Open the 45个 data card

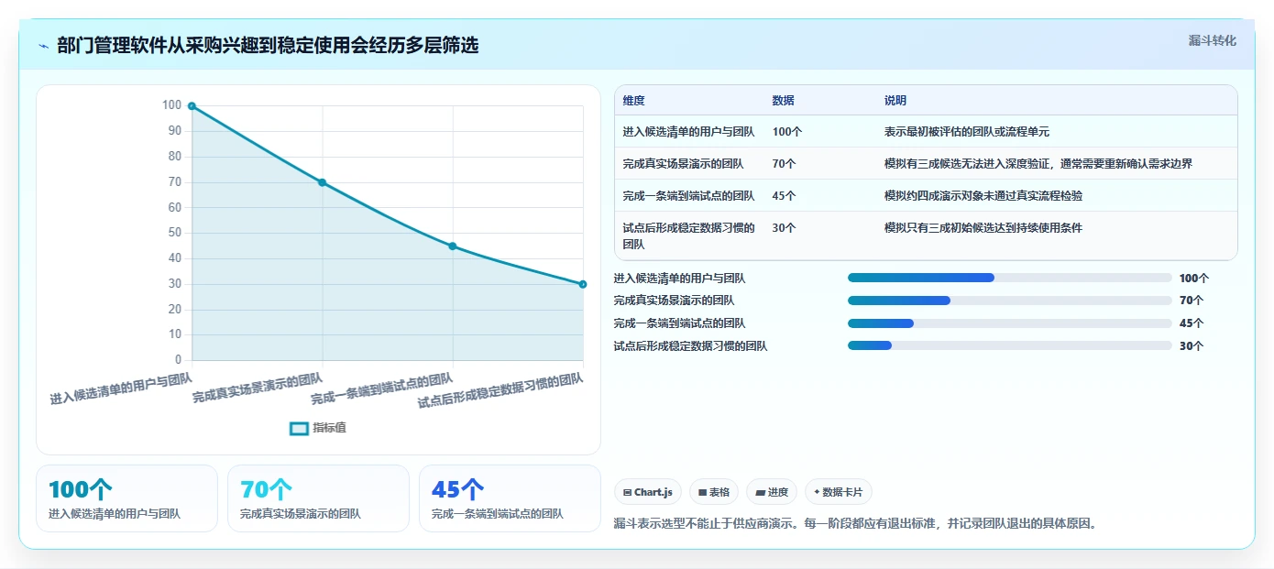coord(510,498)
